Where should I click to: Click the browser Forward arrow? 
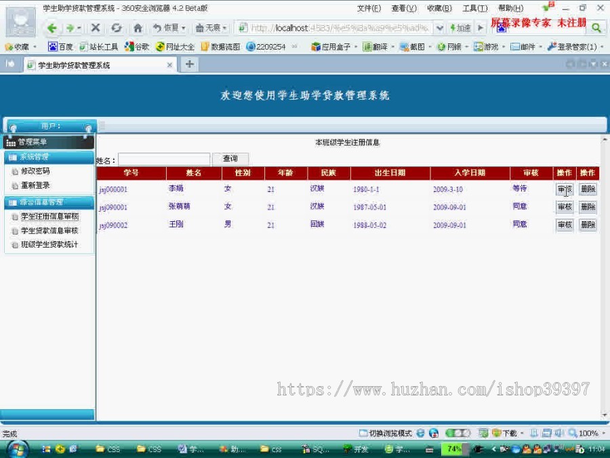click(70, 28)
